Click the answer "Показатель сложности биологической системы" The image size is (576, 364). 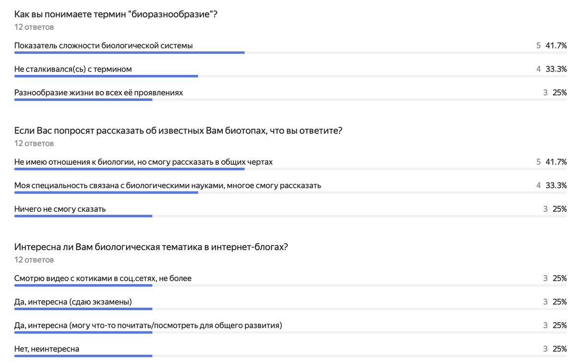[x=103, y=46]
